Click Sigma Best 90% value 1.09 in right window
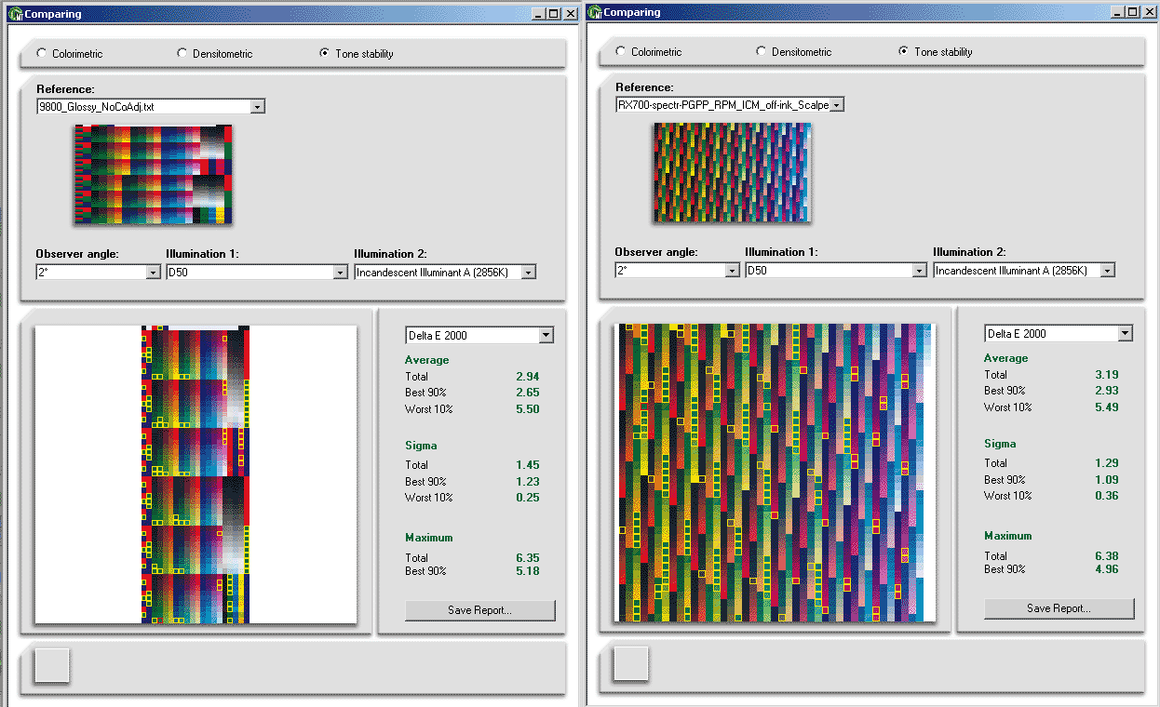 point(1107,480)
